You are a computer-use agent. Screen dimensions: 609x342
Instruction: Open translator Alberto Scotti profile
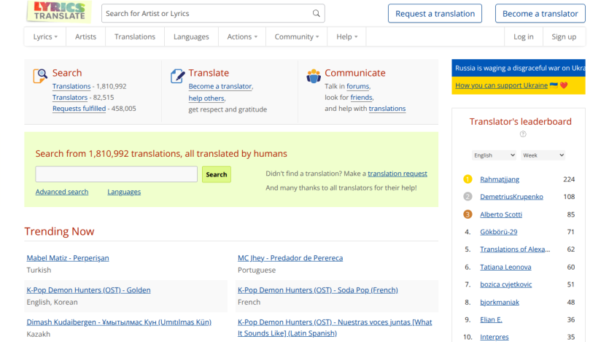501,214
